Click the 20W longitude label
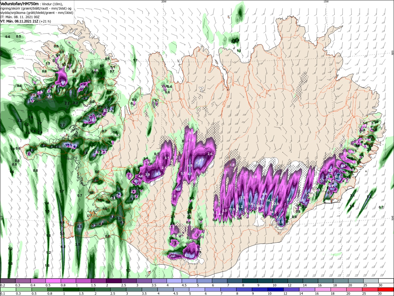 (x=164, y=2)
